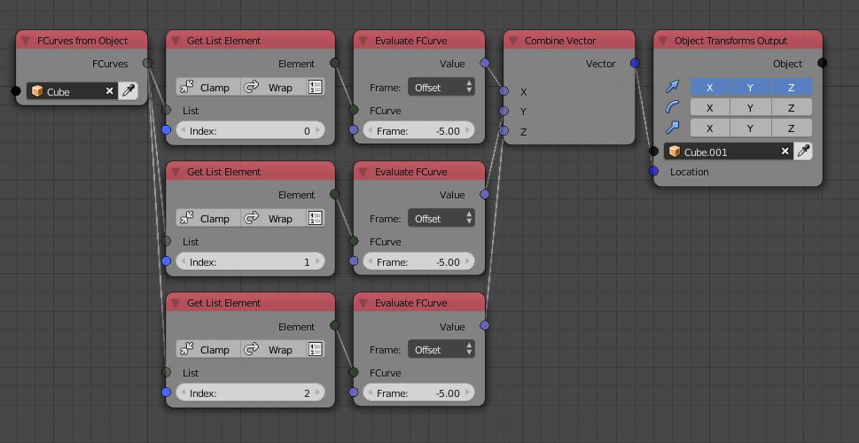Click the cube icon in the Cube.001 field
Image resolution: width=859 pixels, height=443 pixels.
pos(675,152)
